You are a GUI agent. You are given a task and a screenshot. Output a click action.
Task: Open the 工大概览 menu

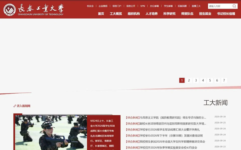(116, 13)
